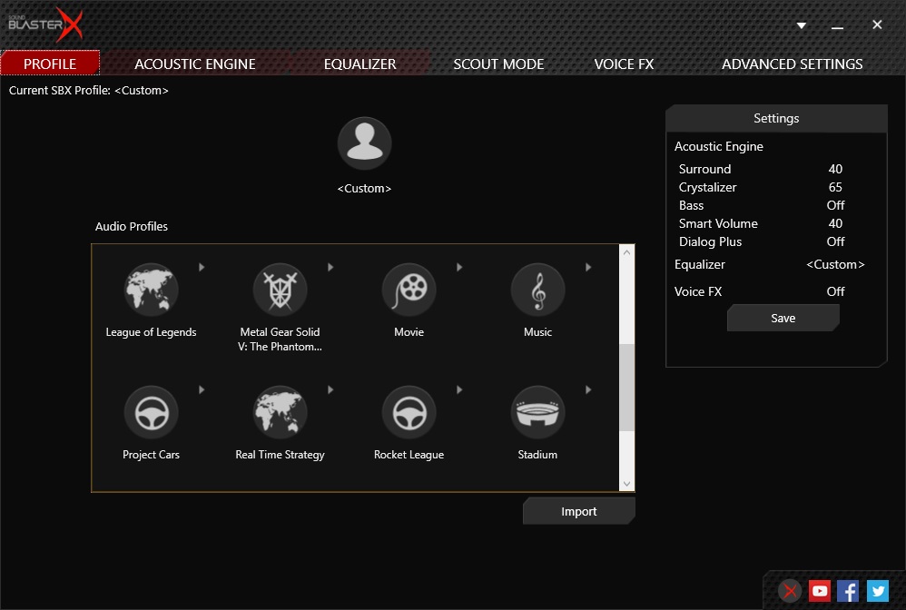This screenshot has height=610, width=906.
Task: Import an audio profile
Action: pos(579,511)
